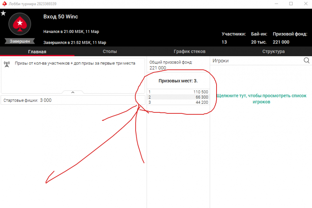Screen dimensions: 312x208
Task: Click the favorite star icon
Action: pos(3,13)
